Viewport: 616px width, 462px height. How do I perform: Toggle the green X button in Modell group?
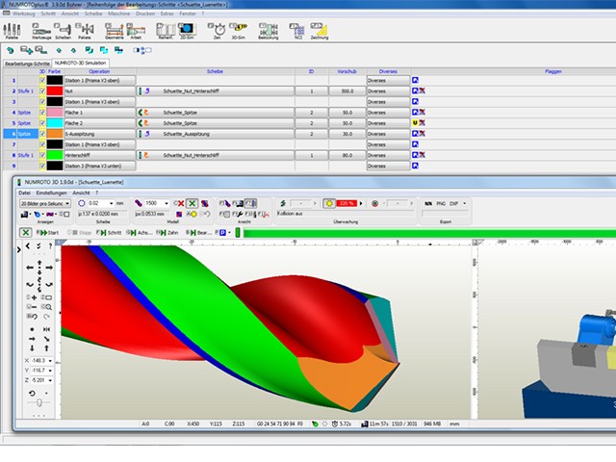192,203
